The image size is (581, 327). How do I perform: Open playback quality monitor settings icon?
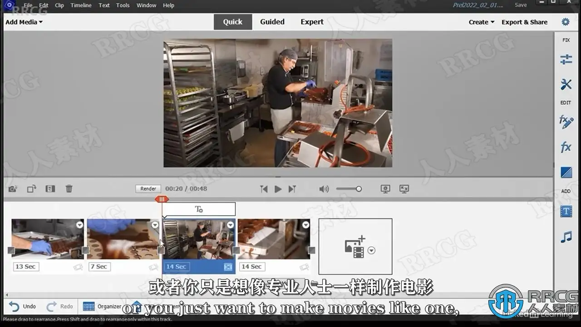click(385, 189)
